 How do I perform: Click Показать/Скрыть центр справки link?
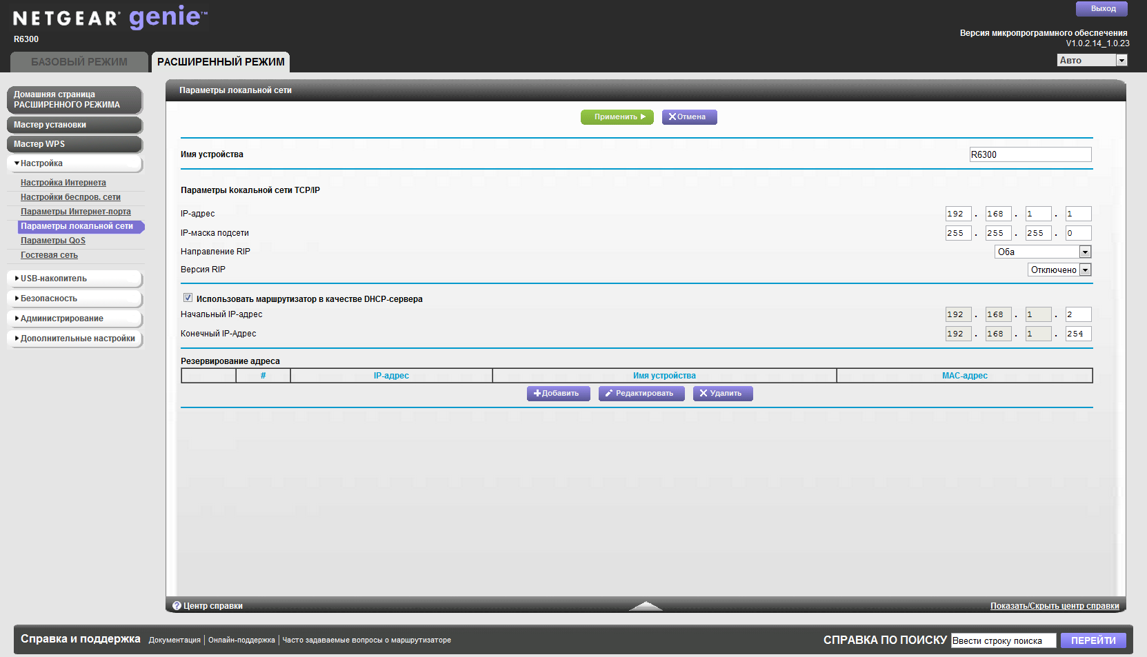pos(1055,606)
